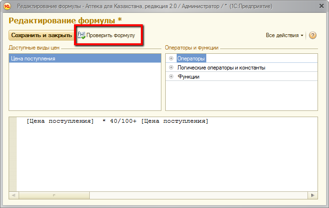This screenshot has width=329, height=208.
Task: Select Логические операторы и константы item label
Action: [221, 68]
